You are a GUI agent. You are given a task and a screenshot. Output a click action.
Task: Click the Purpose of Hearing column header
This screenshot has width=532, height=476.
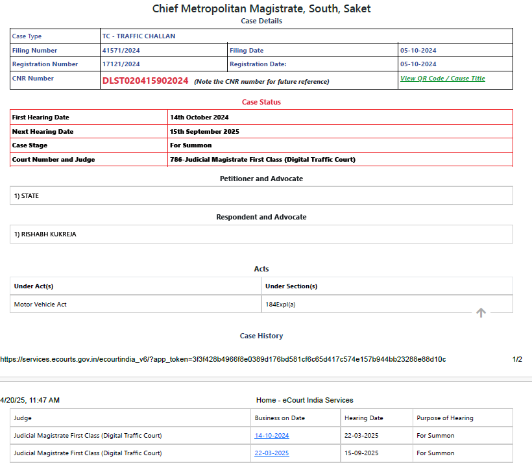click(445, 418)
